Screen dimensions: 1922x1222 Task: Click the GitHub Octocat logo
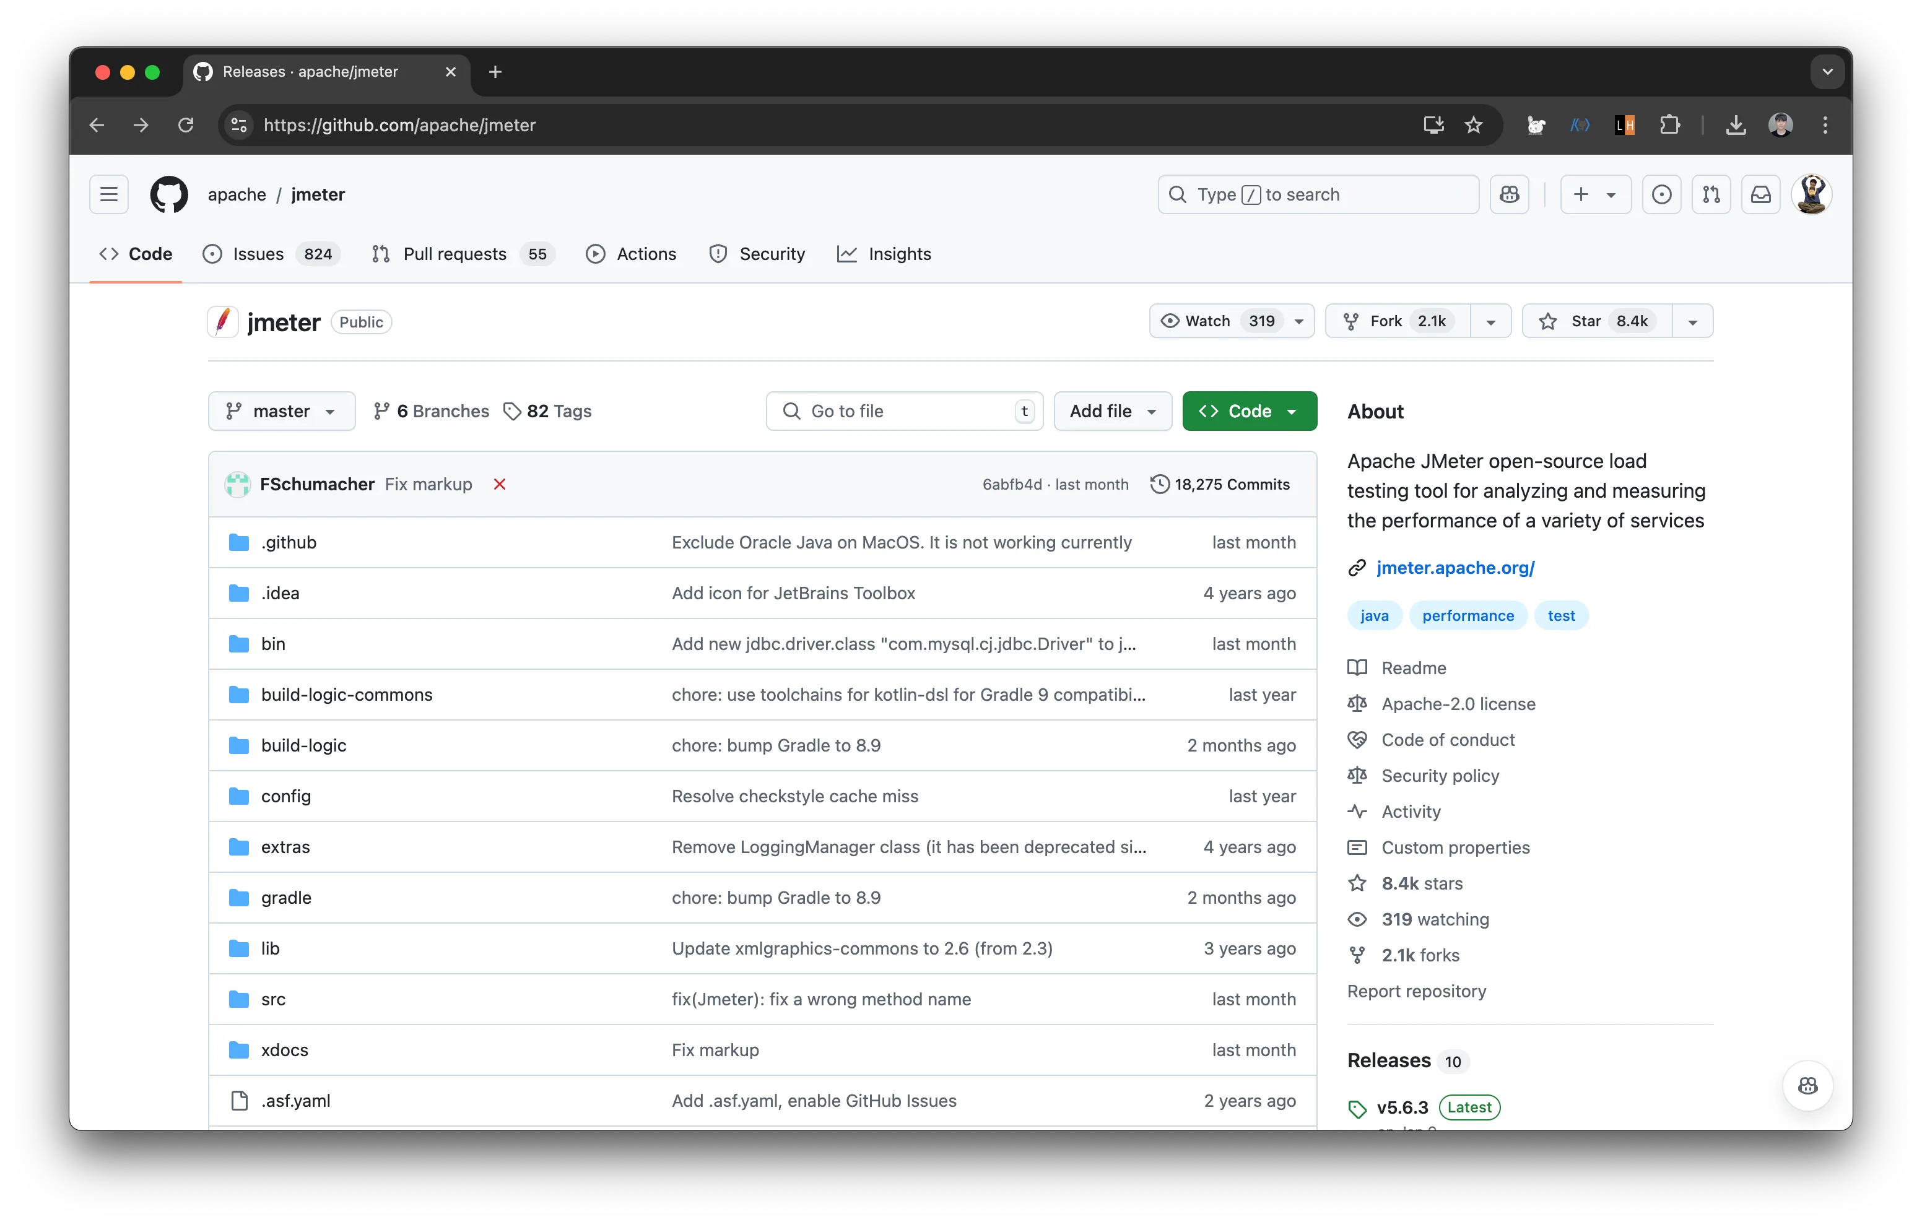(x=169, y=194)
